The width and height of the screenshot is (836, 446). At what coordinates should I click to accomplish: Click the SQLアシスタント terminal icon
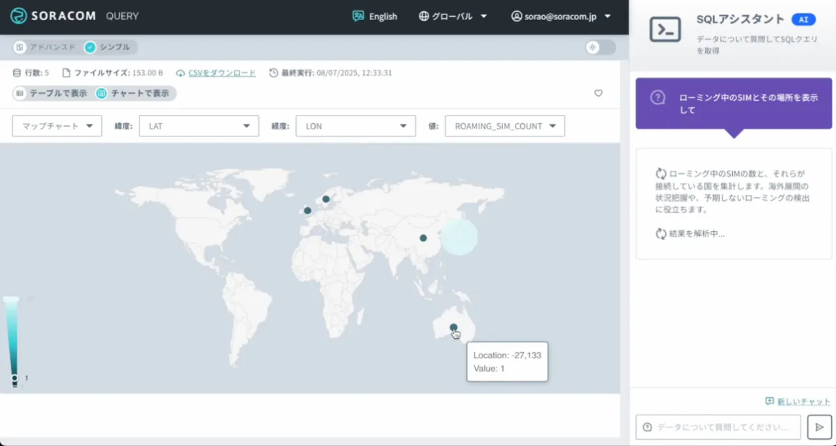click(665, 29)
